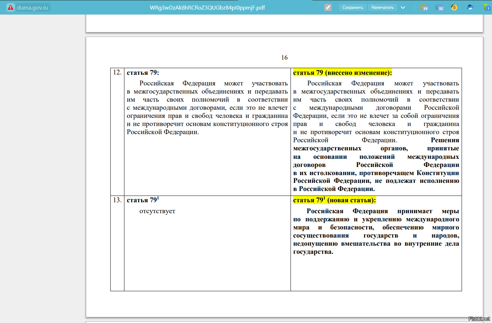Open the mail icon with 32 unread
492x323 pixels.
tap(439, 7)
